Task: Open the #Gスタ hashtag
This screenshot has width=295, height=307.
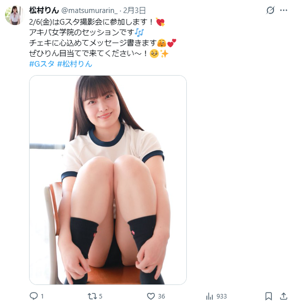Action: click(42, 64)
